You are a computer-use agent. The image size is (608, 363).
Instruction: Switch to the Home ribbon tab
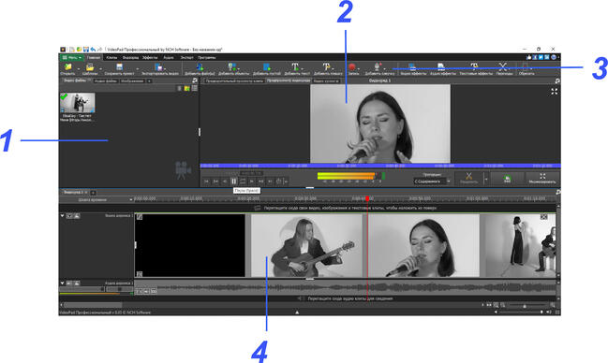coord(94,57)
